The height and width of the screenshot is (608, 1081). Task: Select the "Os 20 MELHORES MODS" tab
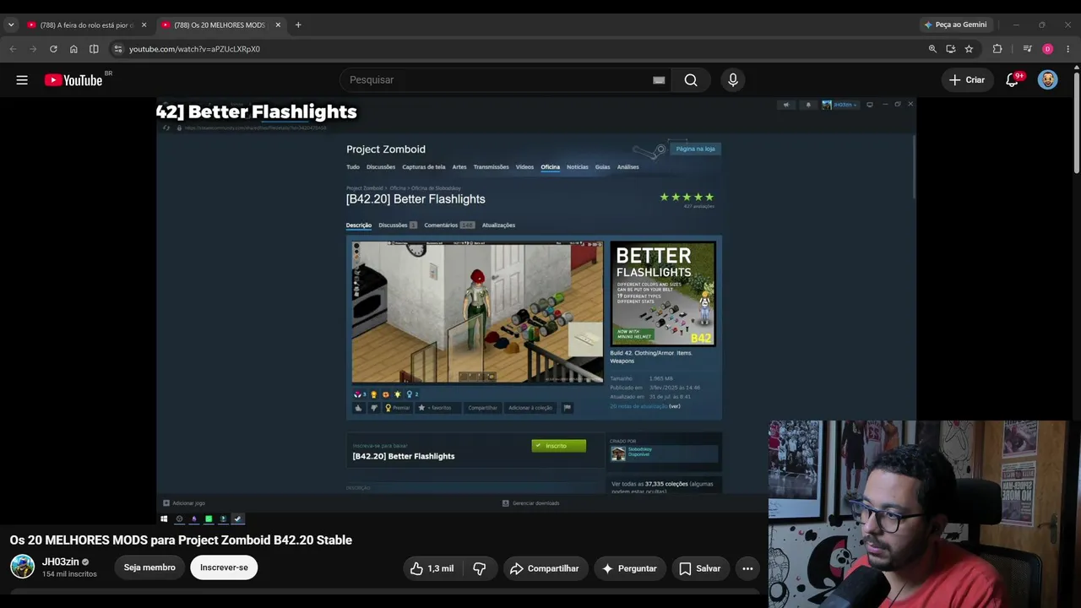[x=221, y=24]
